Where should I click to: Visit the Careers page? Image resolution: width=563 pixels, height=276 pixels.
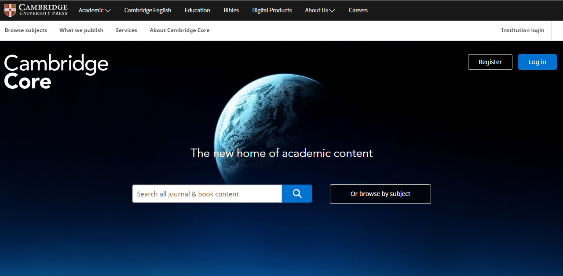[x=358, y=10]
